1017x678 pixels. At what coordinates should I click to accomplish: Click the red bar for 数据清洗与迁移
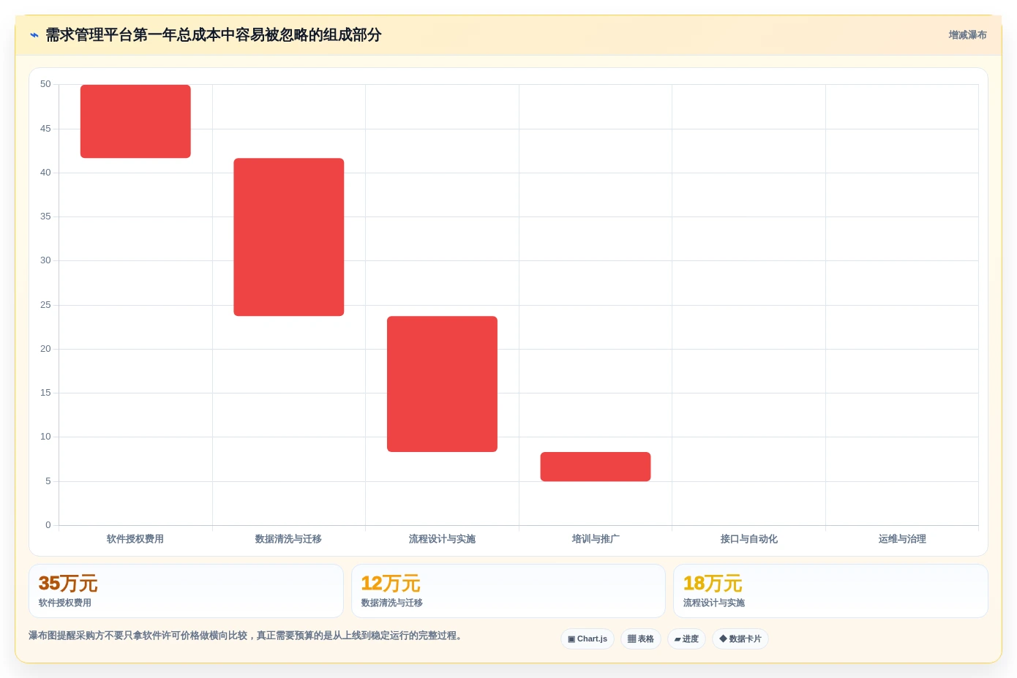(x=289, y=237)
